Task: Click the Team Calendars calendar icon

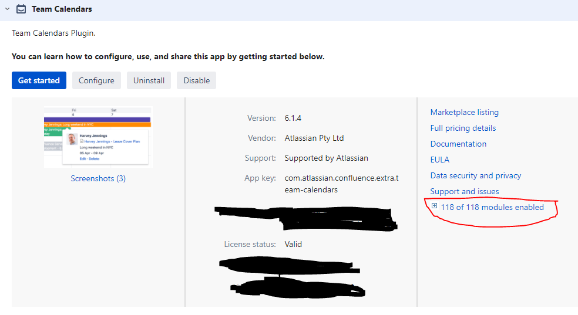Action: point(21,9)
